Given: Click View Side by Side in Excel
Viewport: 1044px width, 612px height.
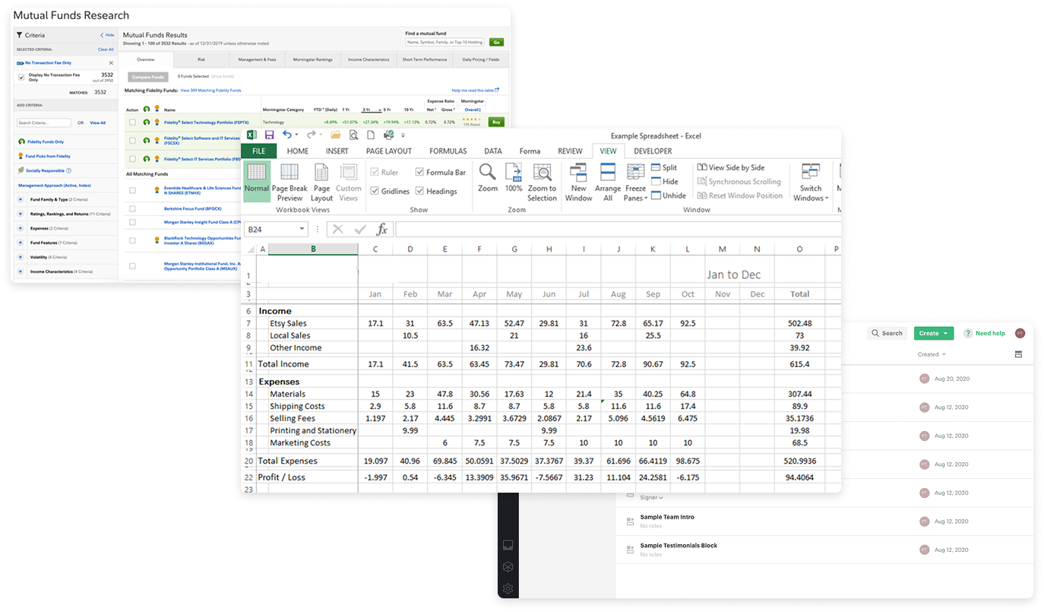Looking at the screenshot, I should [730, 168].
